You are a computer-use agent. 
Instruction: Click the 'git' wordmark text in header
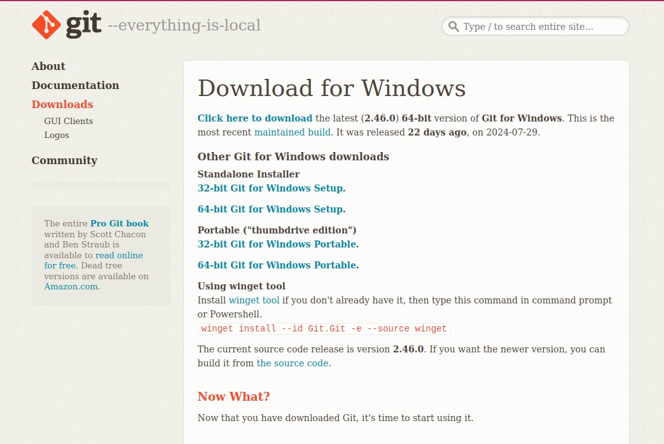83,24
